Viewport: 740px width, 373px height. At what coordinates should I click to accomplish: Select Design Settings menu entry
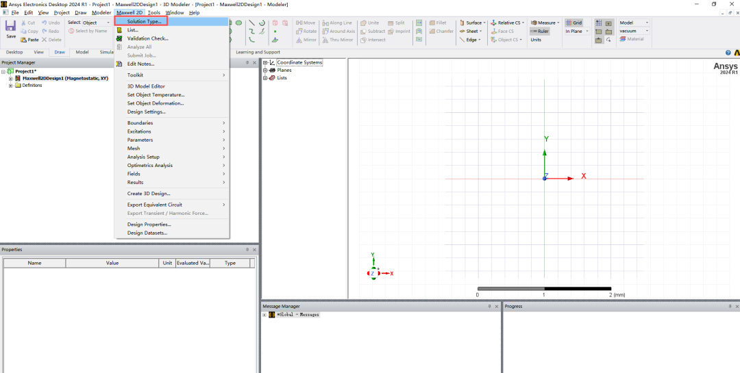[x=147, y=112]
